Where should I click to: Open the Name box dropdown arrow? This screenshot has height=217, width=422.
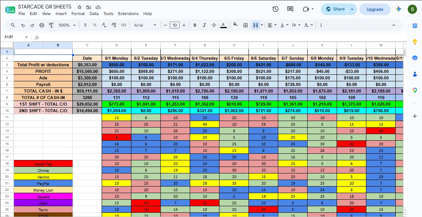coord(26,37)
